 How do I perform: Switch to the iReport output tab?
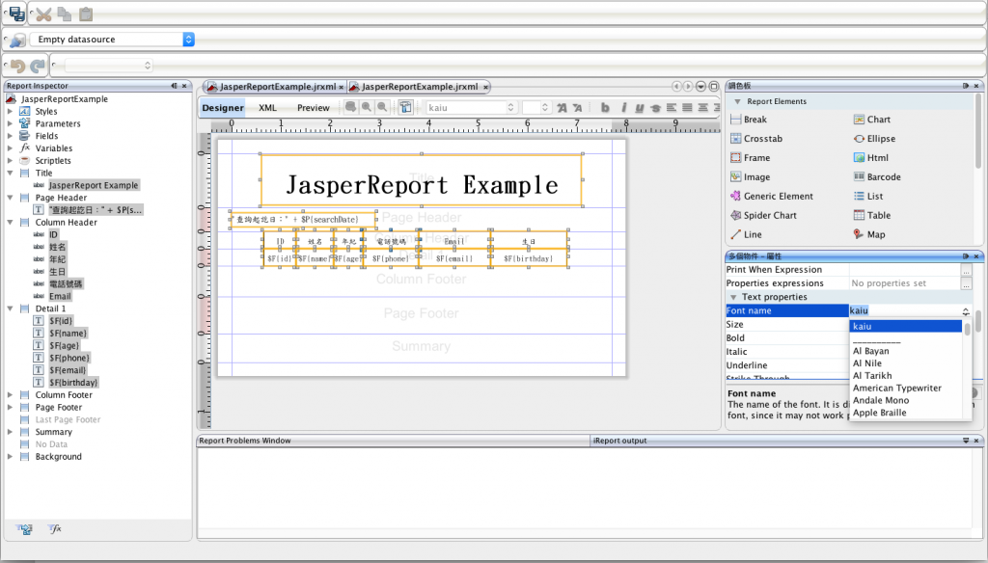click(x=619, y=441)
